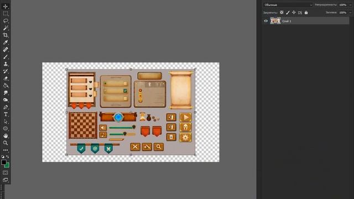
Task: Select the Eyedropper tool
Action: pyautogui.click(x=6, y=43)
